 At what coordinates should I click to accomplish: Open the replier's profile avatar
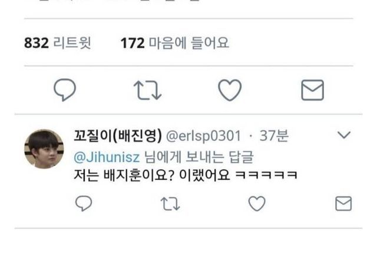pos(44,149)
